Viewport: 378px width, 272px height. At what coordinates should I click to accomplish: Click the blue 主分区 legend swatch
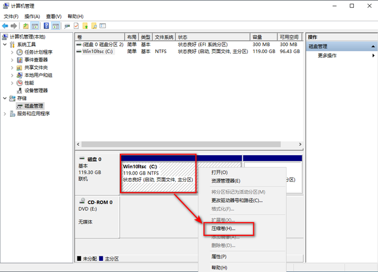click(101, 258)
